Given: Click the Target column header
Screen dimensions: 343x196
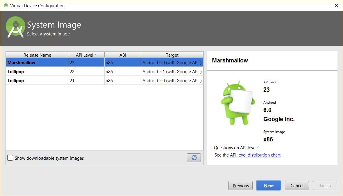Looking at the screenshot, I should (x=172, y=55).
